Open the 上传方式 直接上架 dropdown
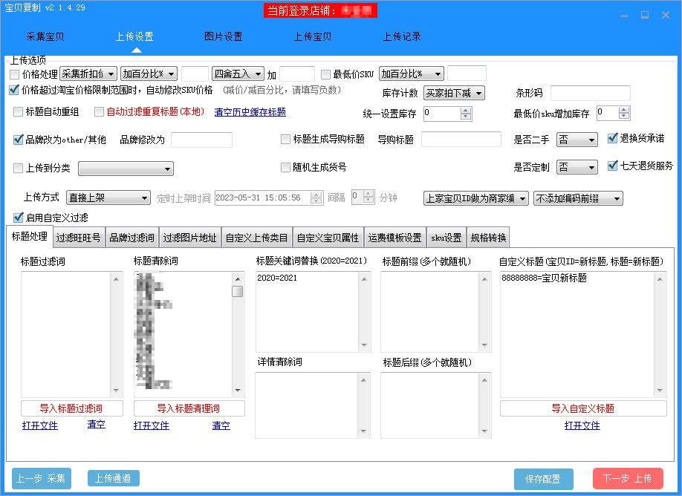 (108, 198)
